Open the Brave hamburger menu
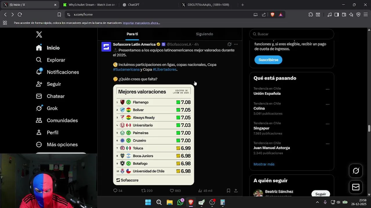 pos(365,14)
